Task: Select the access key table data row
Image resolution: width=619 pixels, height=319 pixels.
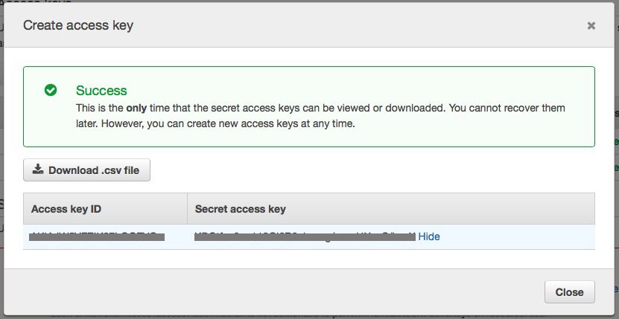Action: [x=309, y=236]
